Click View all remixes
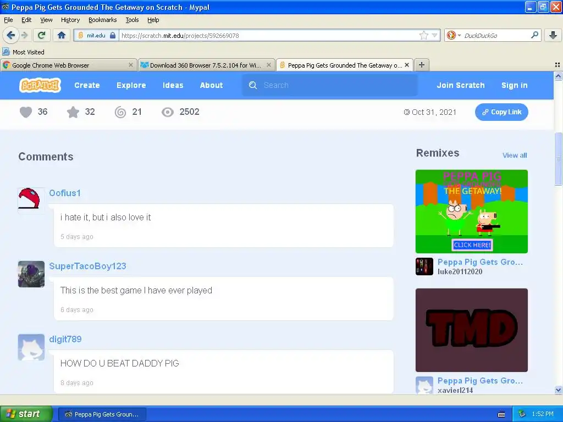The height and width of the screenshot is (422, 563). (x=515, y=156)
